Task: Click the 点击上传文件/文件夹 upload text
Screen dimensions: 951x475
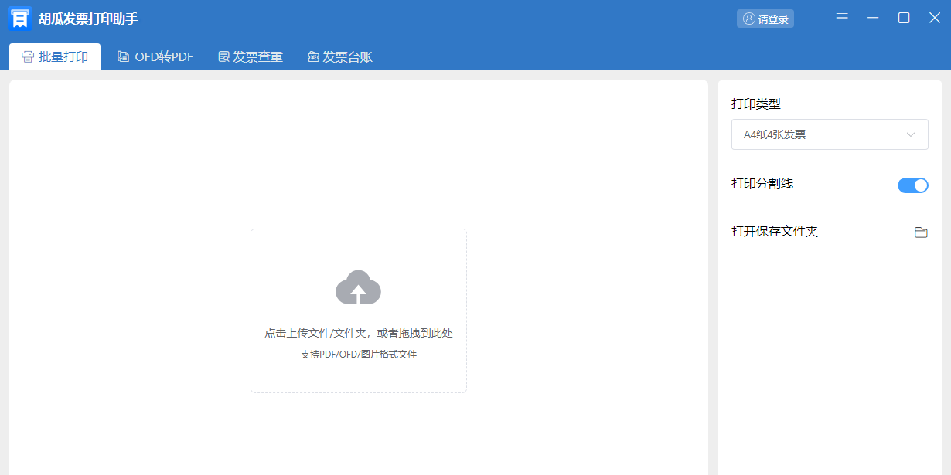Action: coord(358,333)
